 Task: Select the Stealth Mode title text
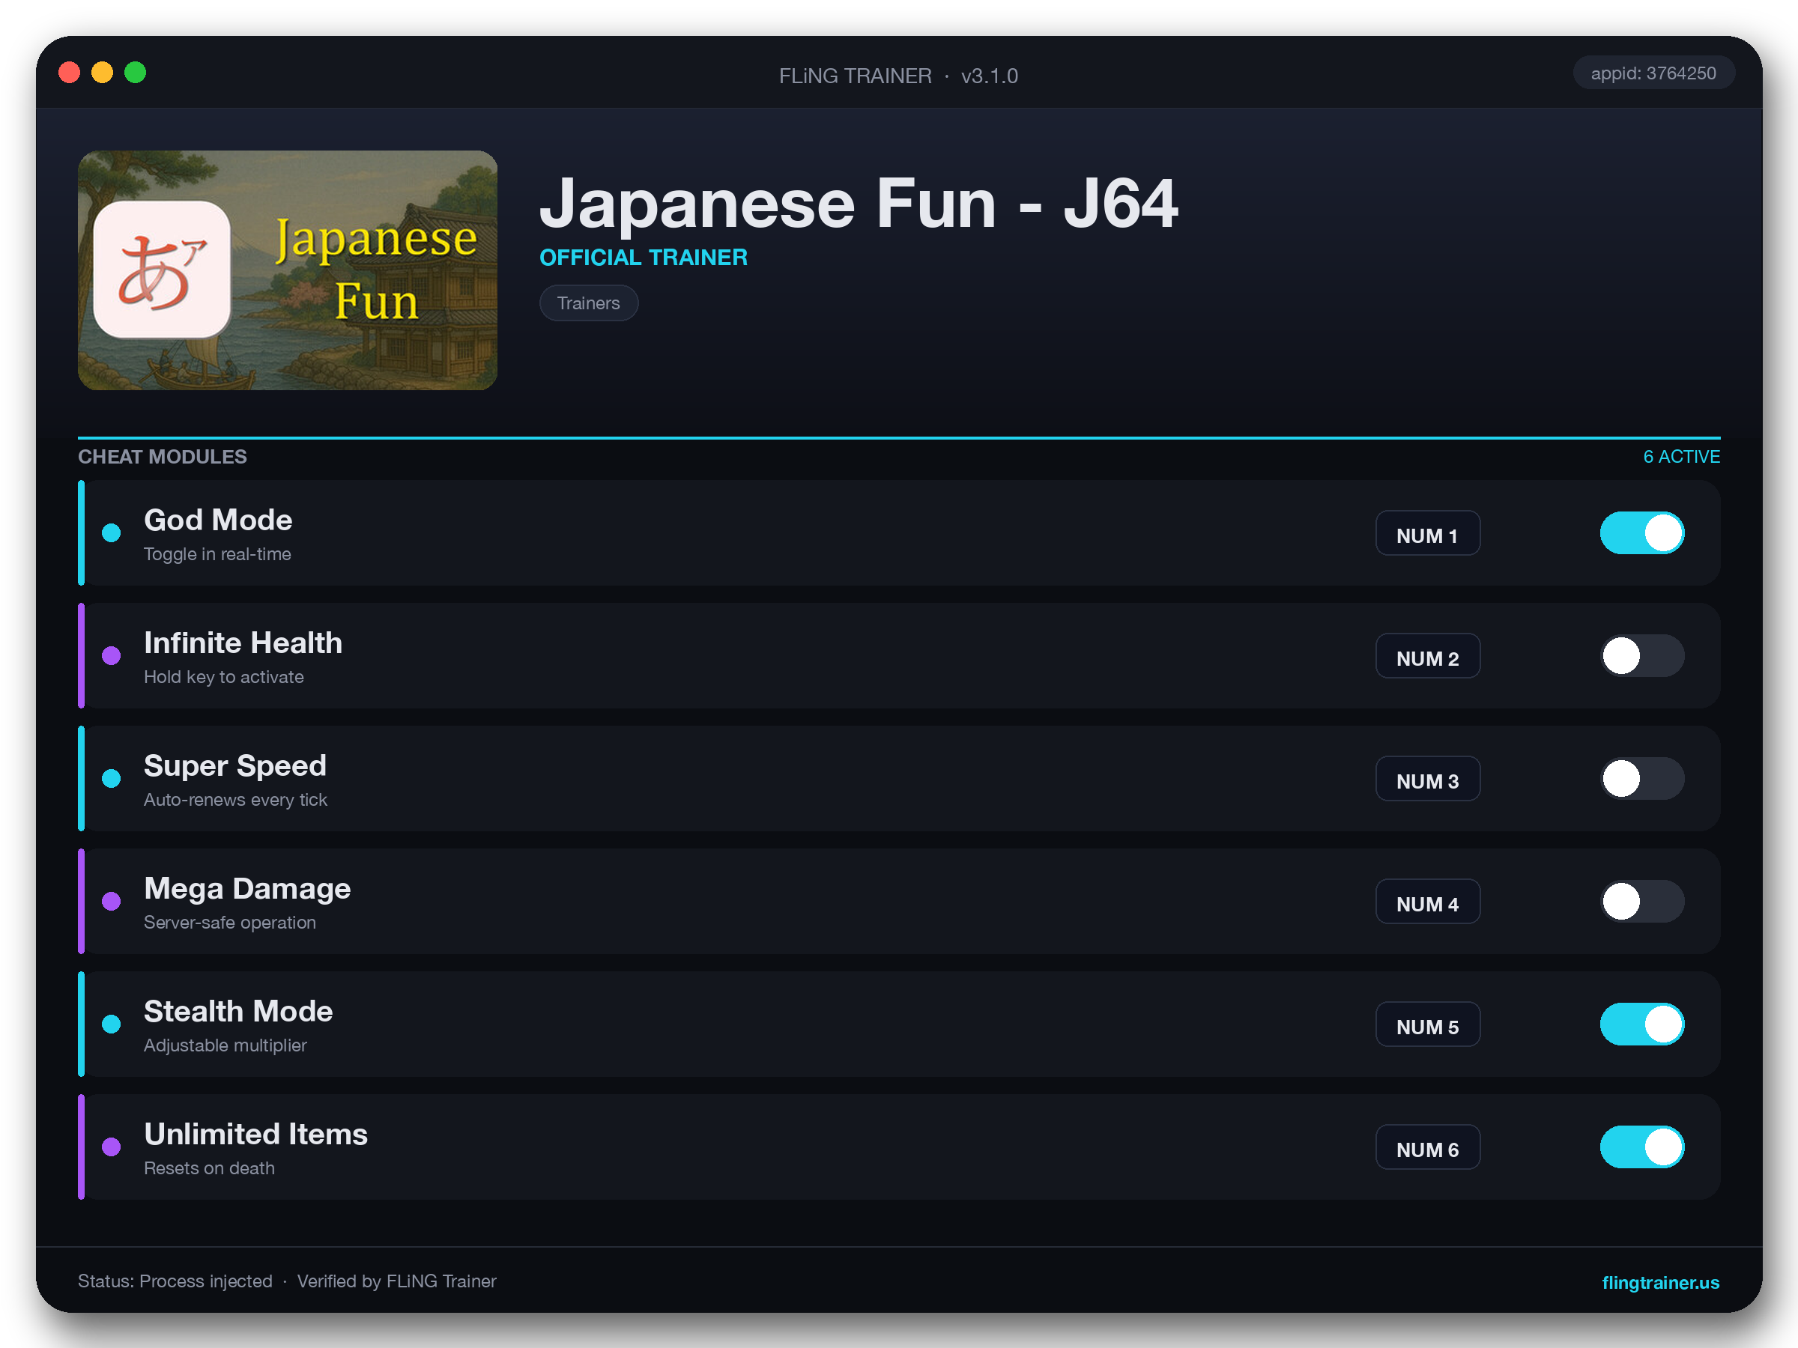click(x=238, y=1011)
